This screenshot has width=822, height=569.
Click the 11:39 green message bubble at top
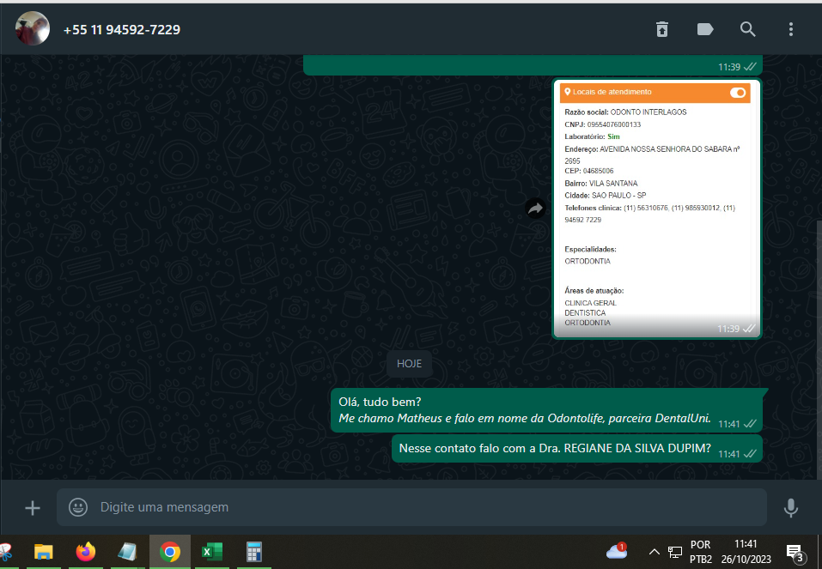(533, 65)
